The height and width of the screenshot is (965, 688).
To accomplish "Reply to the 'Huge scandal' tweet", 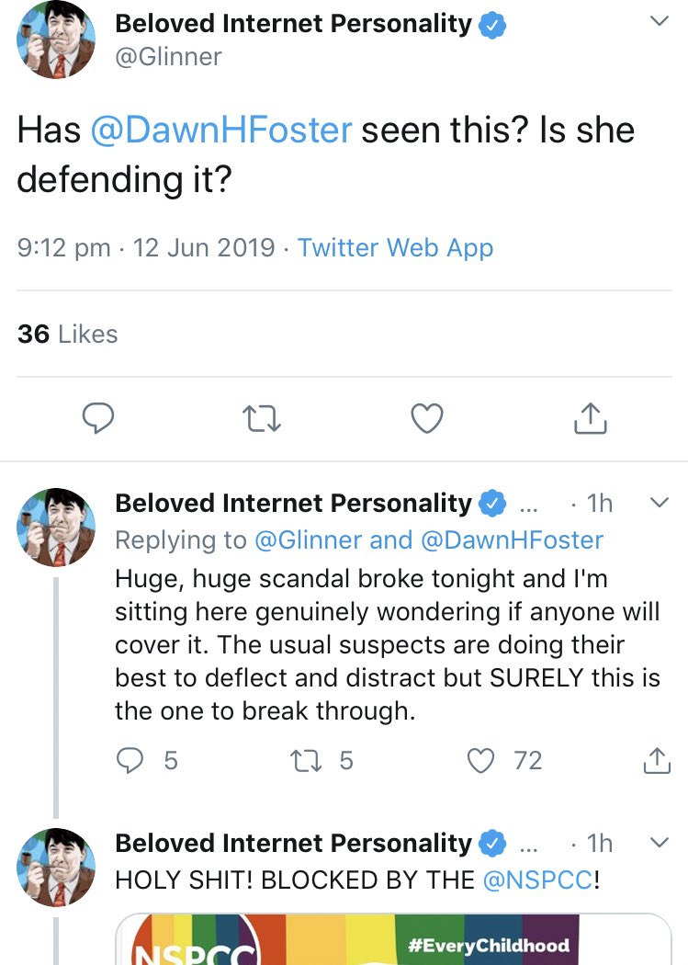I will point(132,760).
